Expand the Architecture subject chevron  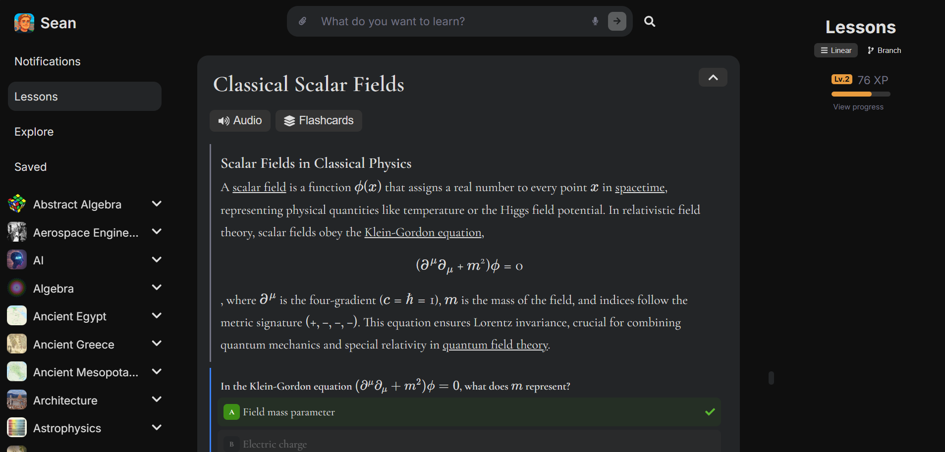point(157,400)
